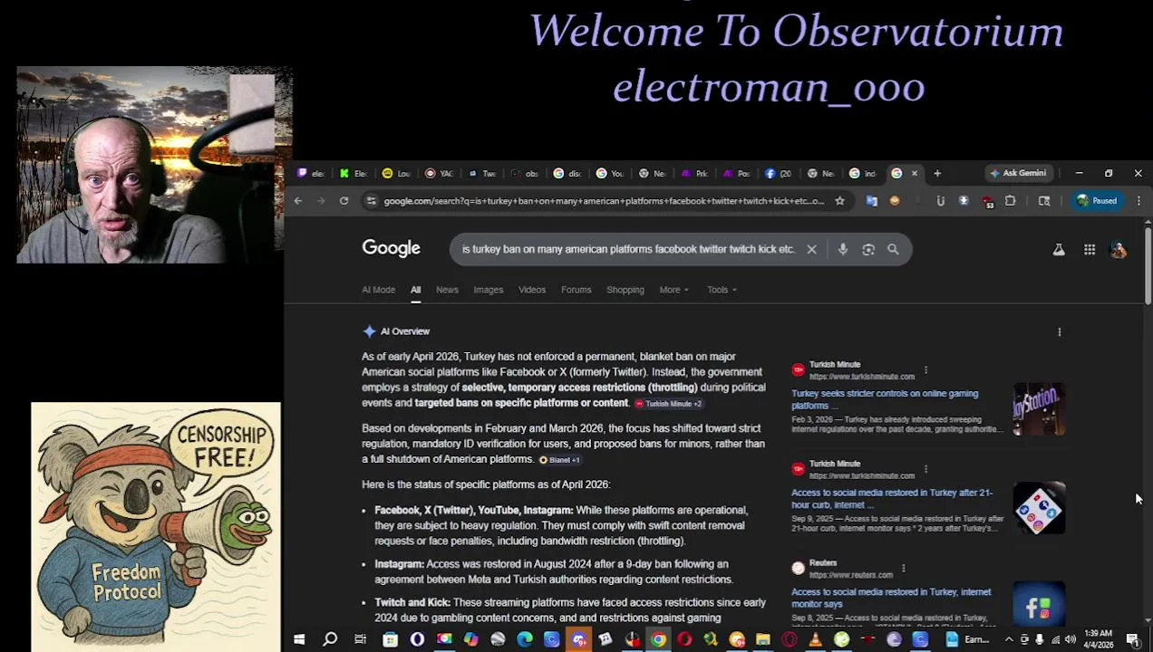This screenshot has width=1153, height=652.
Task: Go back in Chrome
Action: pyautogui.click(x=297, y=201)
